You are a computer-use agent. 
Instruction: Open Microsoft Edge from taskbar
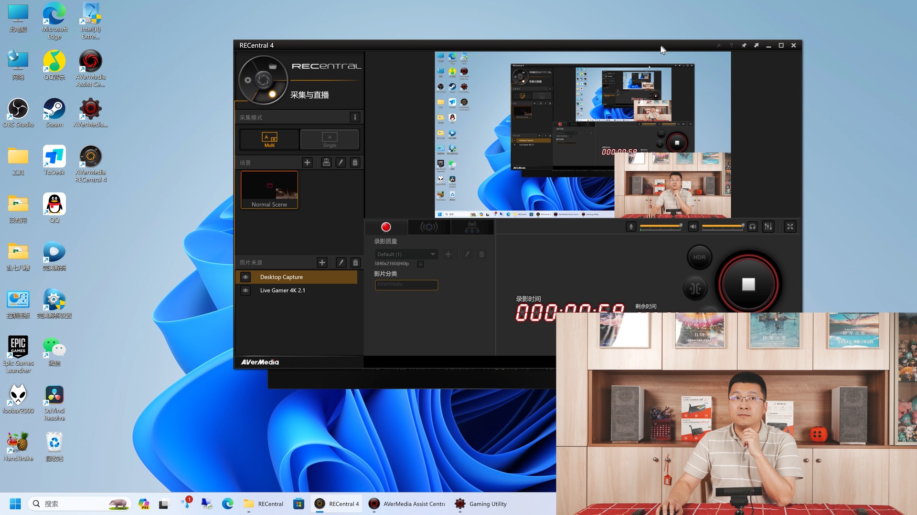[x=228, y=504]
